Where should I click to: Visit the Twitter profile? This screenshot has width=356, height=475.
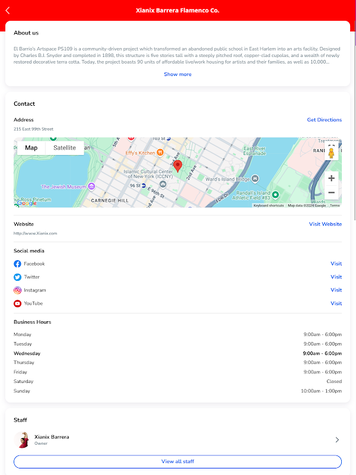(x=336, y=277)
